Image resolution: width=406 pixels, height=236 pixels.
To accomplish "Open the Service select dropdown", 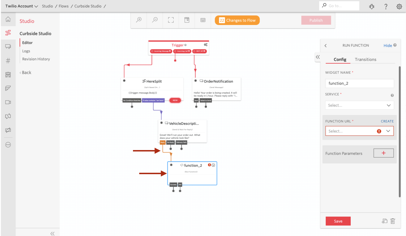I will click(360, 105).
